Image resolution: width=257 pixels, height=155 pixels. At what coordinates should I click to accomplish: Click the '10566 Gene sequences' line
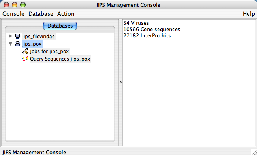point(152,30)
